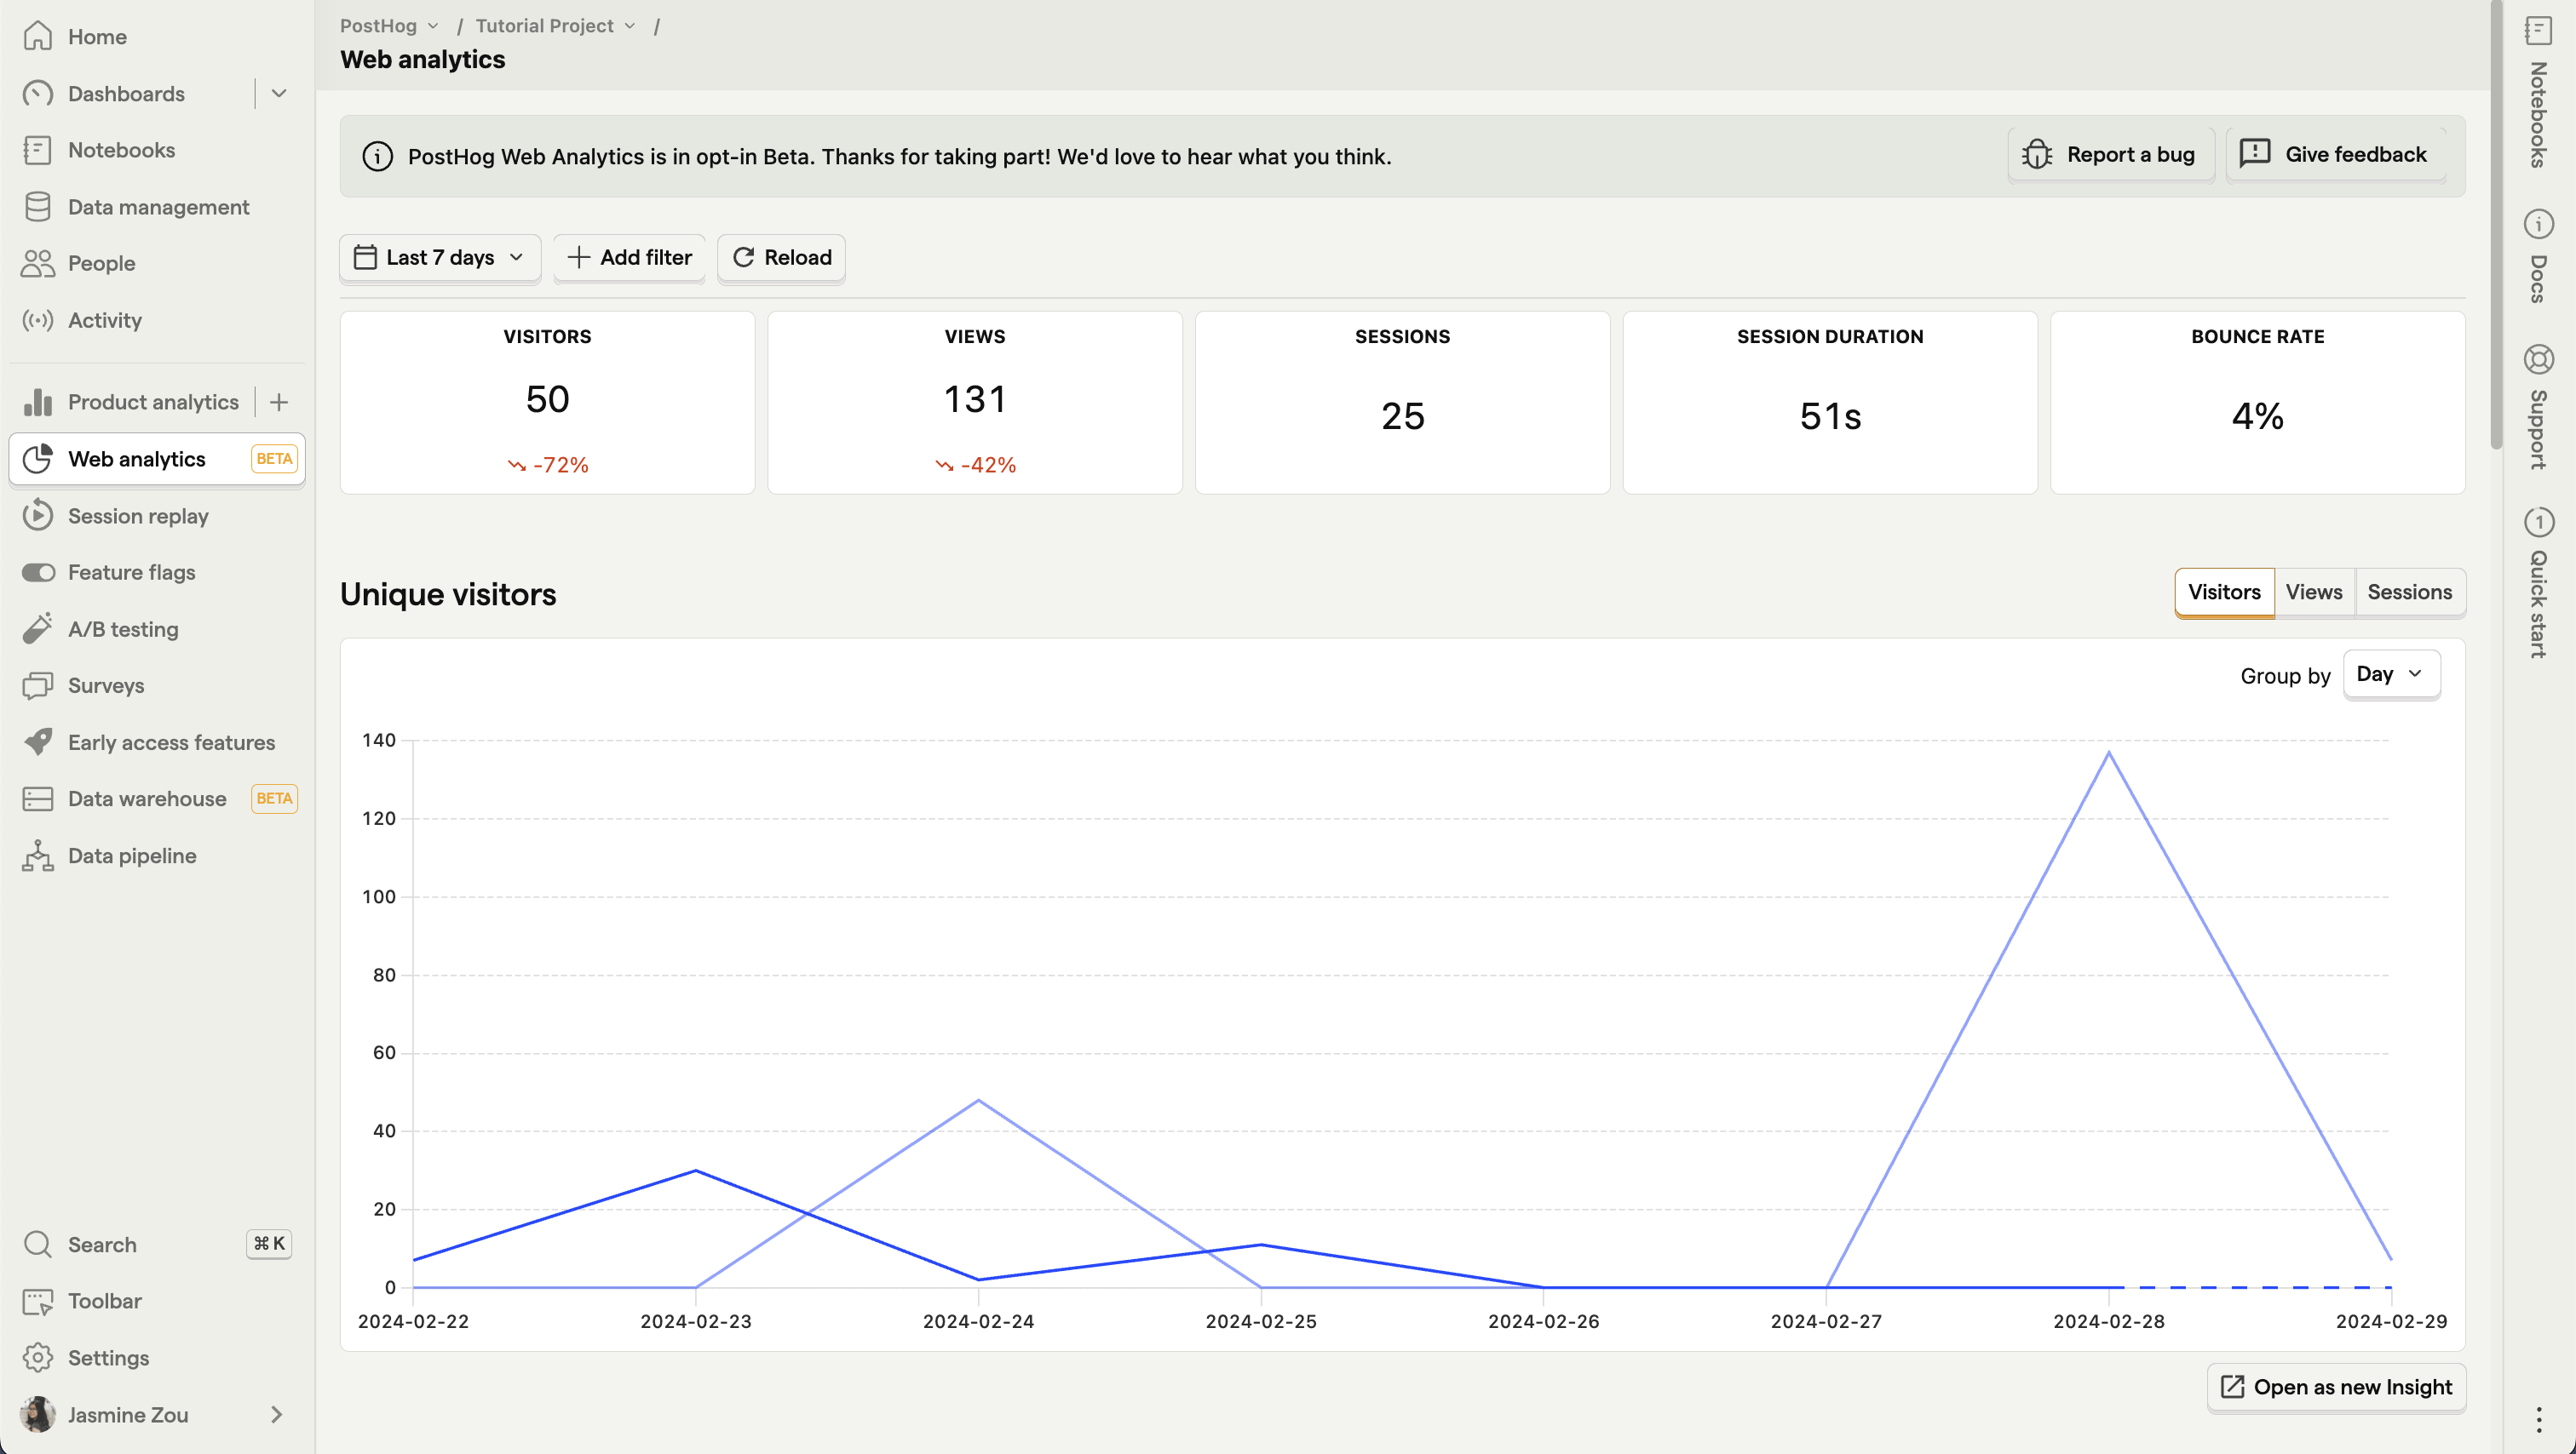This screenshot has width=2576, height=1454.
Task: Switch to the Sessions tab
Action: click(x=2408, y=591)
